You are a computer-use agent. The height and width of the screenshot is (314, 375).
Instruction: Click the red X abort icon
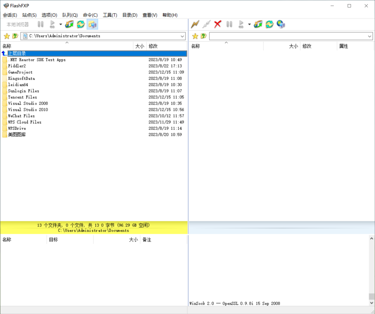tap(217, 24)
